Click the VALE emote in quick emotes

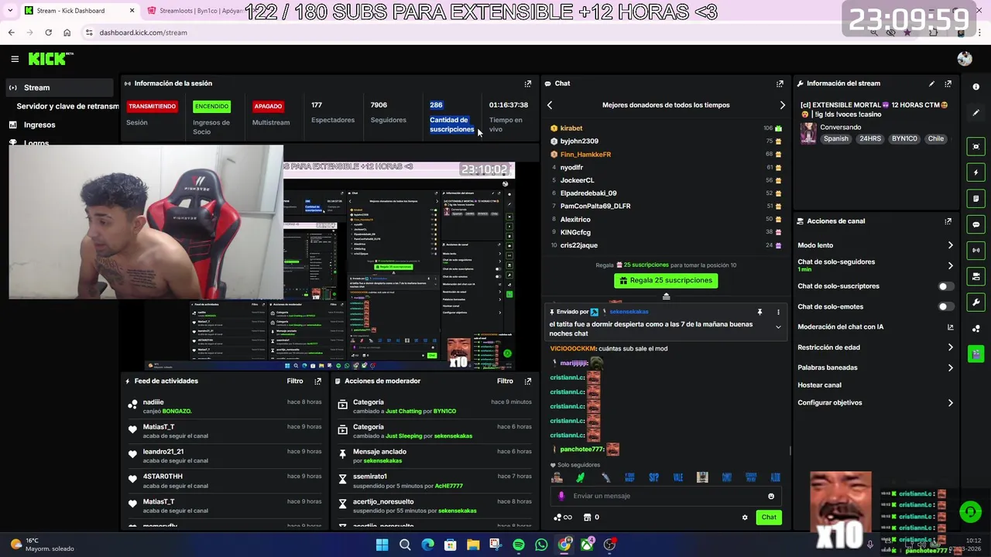pos(678,478)
